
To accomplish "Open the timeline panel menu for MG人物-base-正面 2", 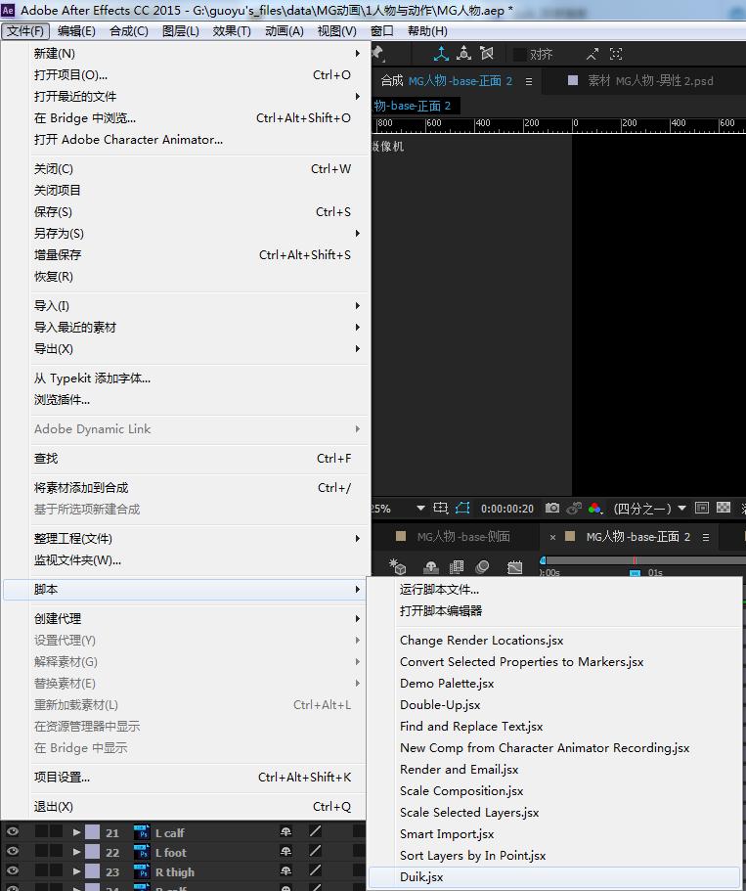I will pyautogui.click(x=706, y=537).
